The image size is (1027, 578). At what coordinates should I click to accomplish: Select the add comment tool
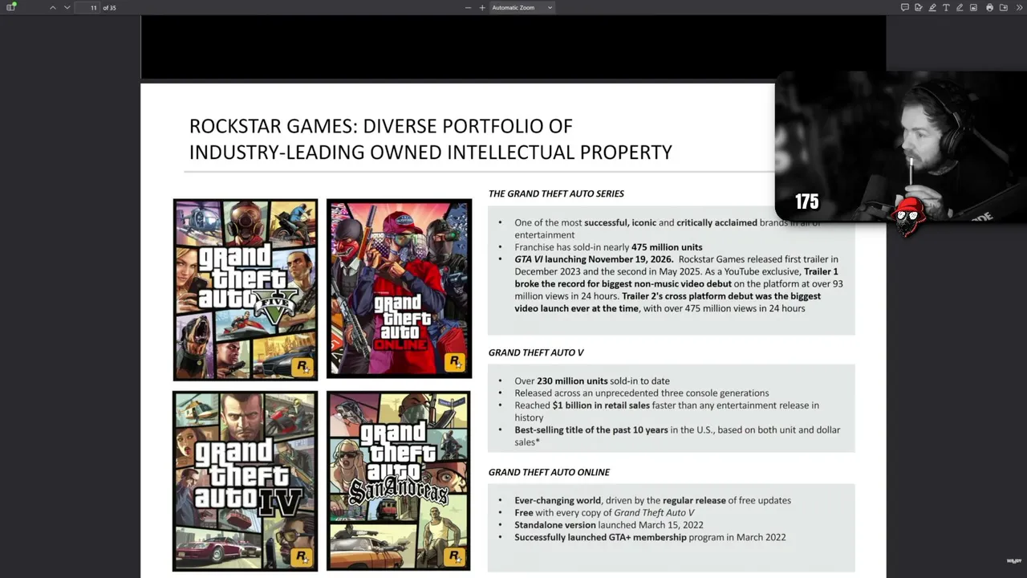tap(904, 7)
